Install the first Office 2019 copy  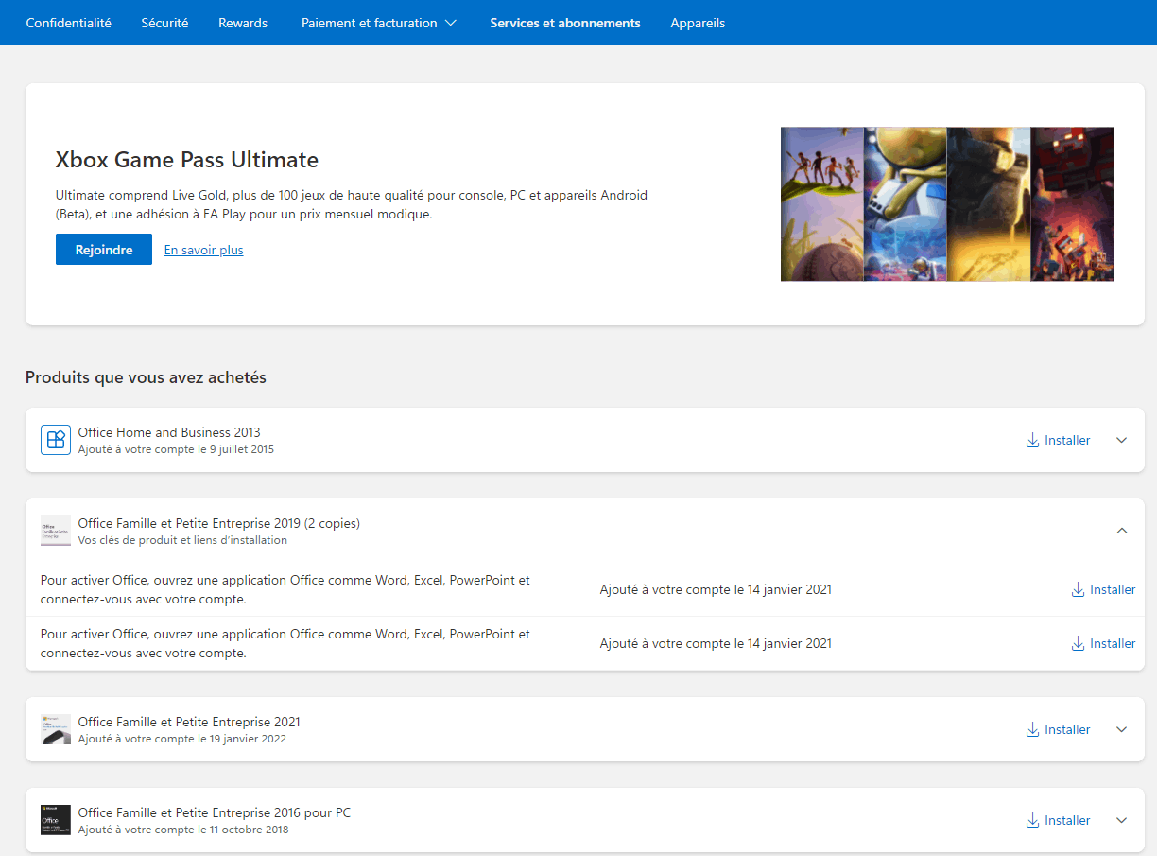[x=1104, y=589]
